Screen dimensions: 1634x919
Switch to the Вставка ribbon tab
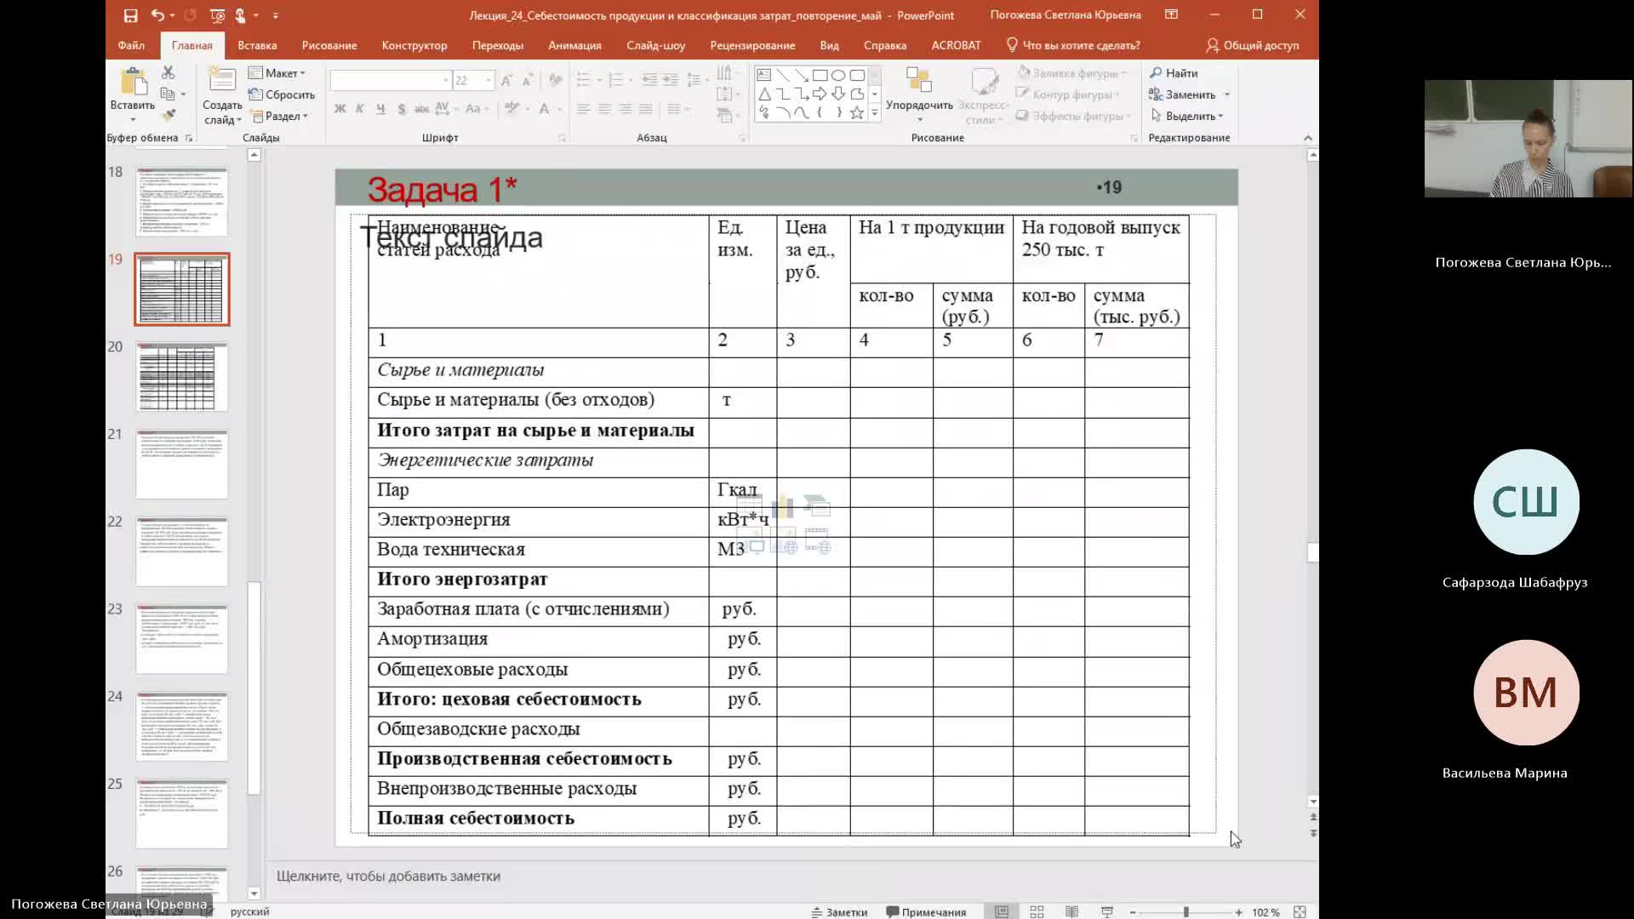[257, 45]
